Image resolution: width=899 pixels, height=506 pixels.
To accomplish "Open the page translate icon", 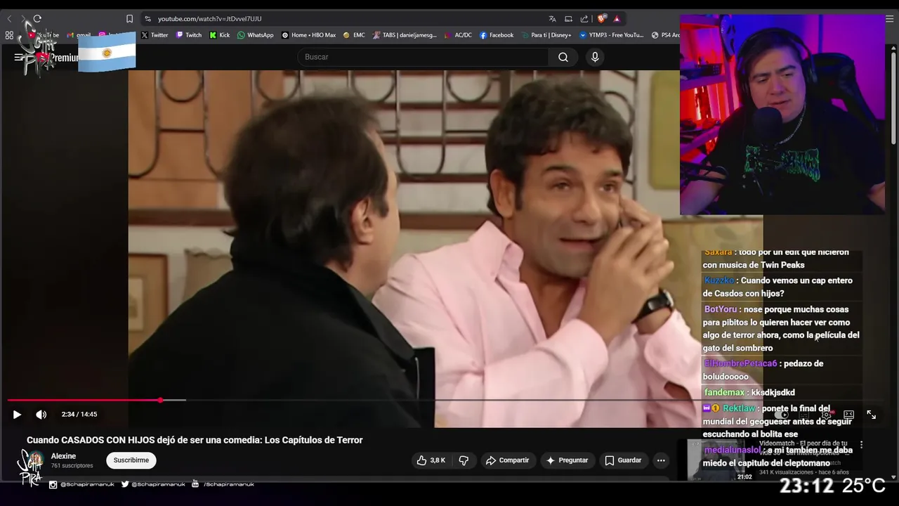I will (553, 19).
